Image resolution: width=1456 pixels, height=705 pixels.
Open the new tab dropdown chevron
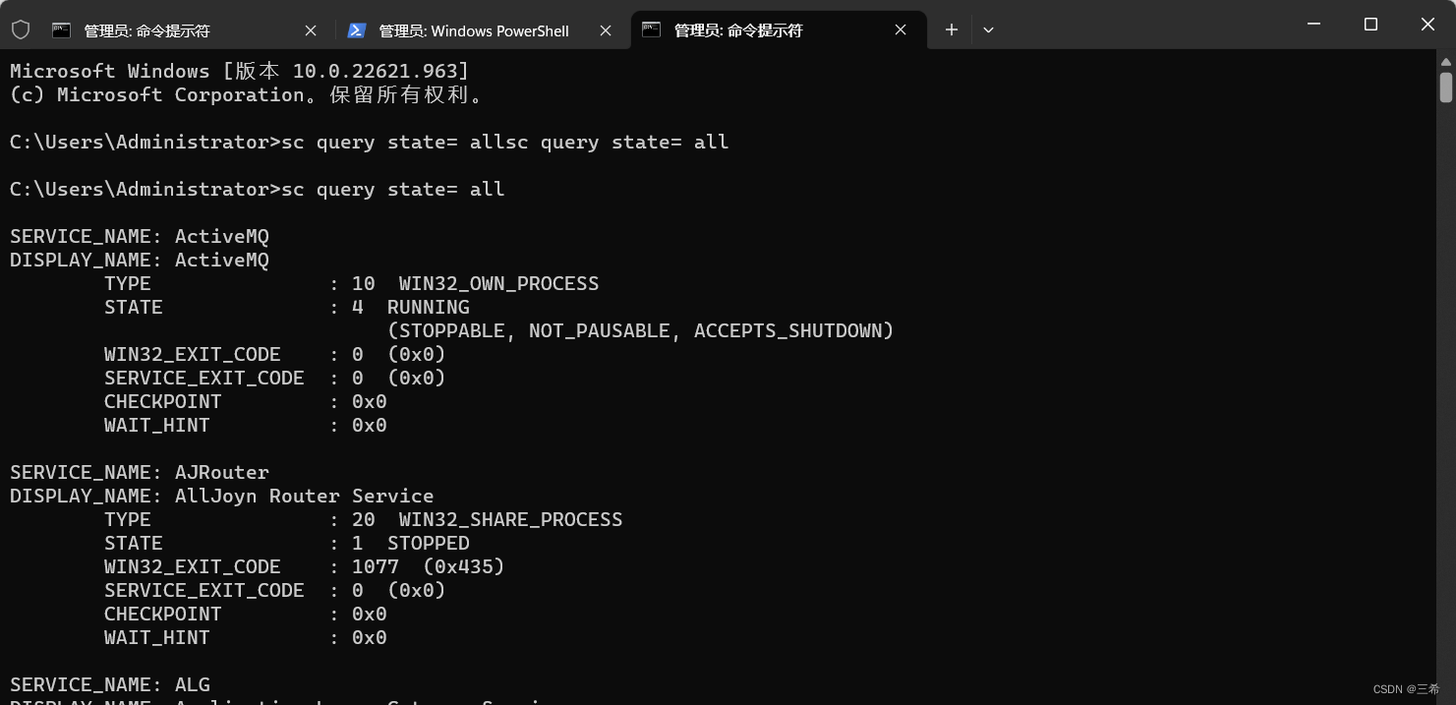[988, 30]
